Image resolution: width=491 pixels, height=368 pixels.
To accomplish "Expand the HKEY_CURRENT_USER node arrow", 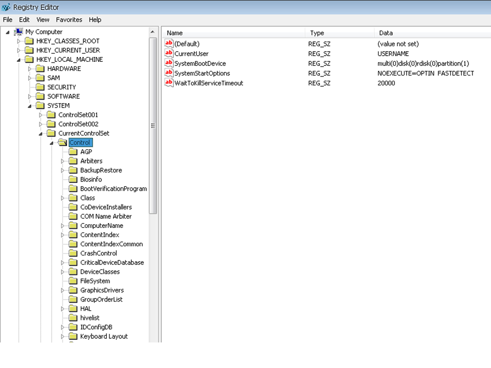I will pyautogui.click(x=18, y=50).
